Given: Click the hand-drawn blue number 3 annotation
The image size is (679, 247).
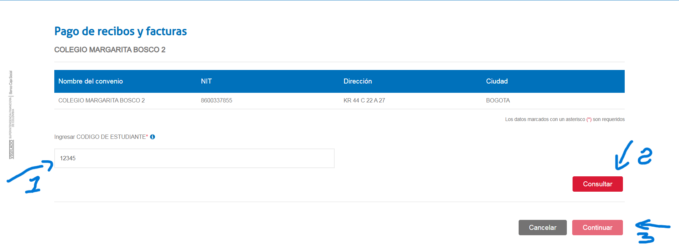Looking at the screenshot, I should pos(646,237).
